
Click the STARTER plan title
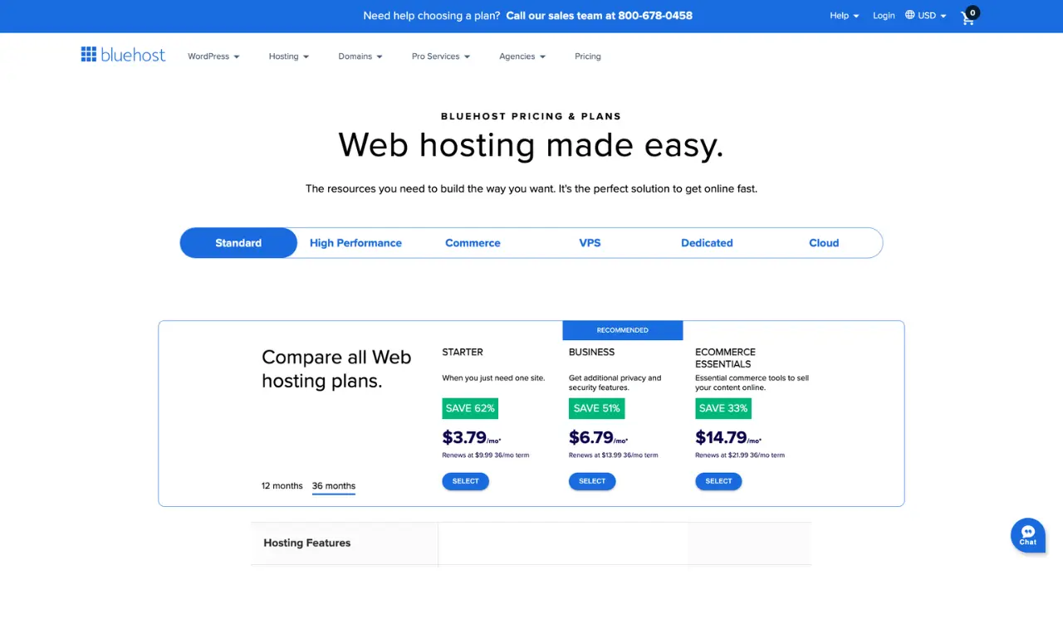(463, 352)
